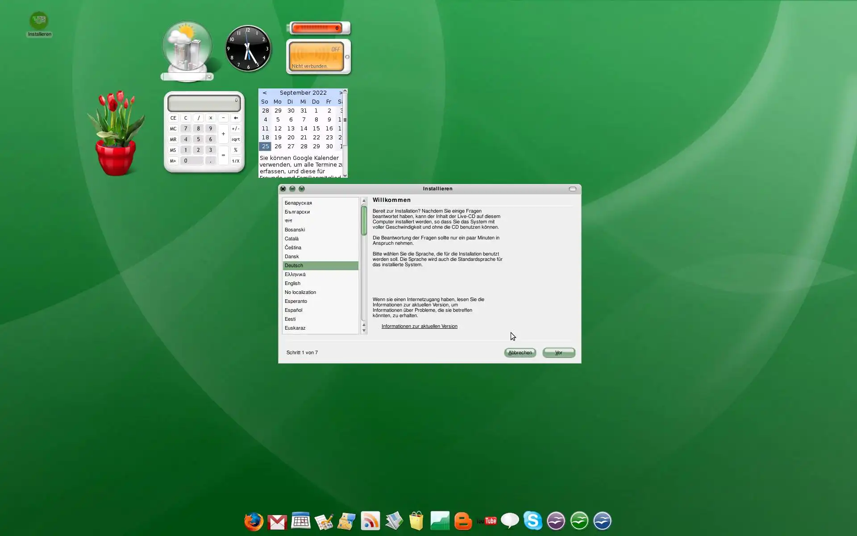Open the RSS reader dock icon

pyautogui.click(x=370, y=521)
